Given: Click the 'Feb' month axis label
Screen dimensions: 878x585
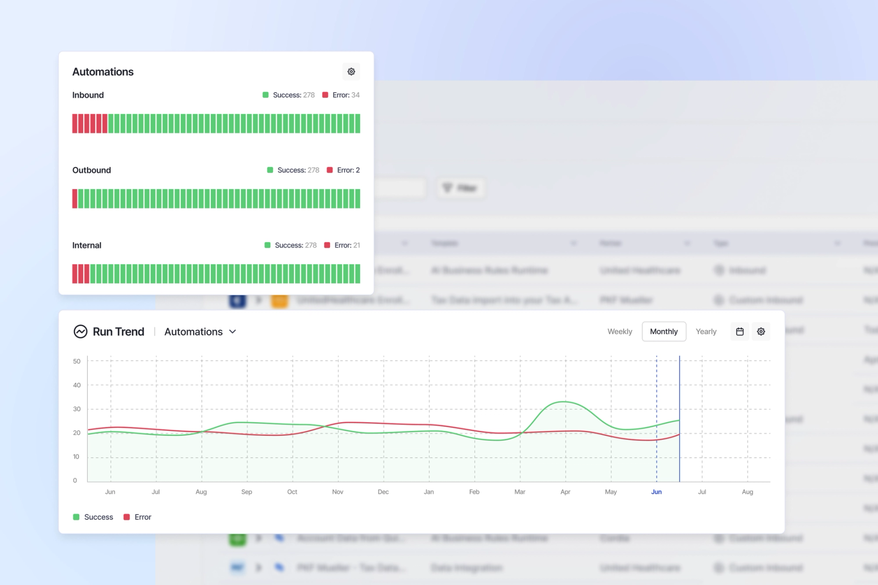Looking at the screenshot, I should pos(474,492).
